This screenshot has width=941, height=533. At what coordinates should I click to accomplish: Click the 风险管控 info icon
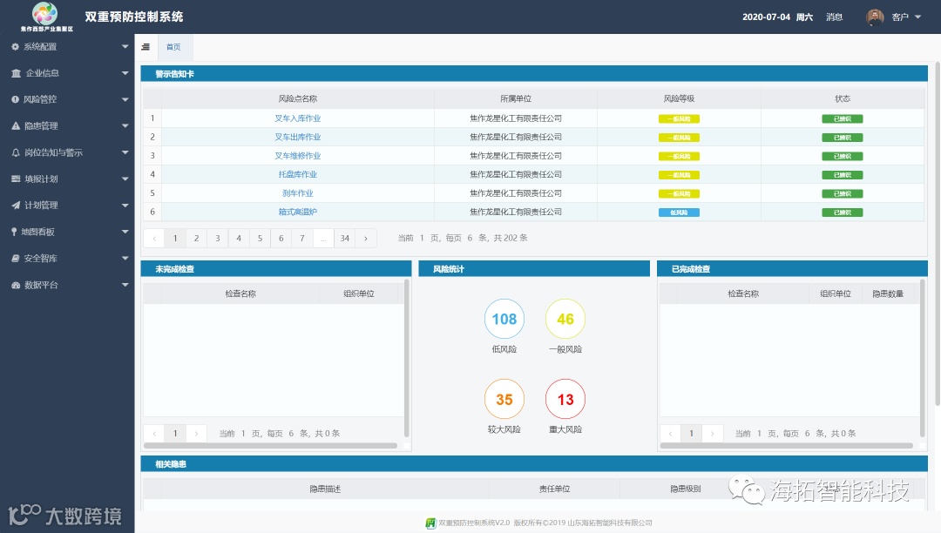pos(15,99)
